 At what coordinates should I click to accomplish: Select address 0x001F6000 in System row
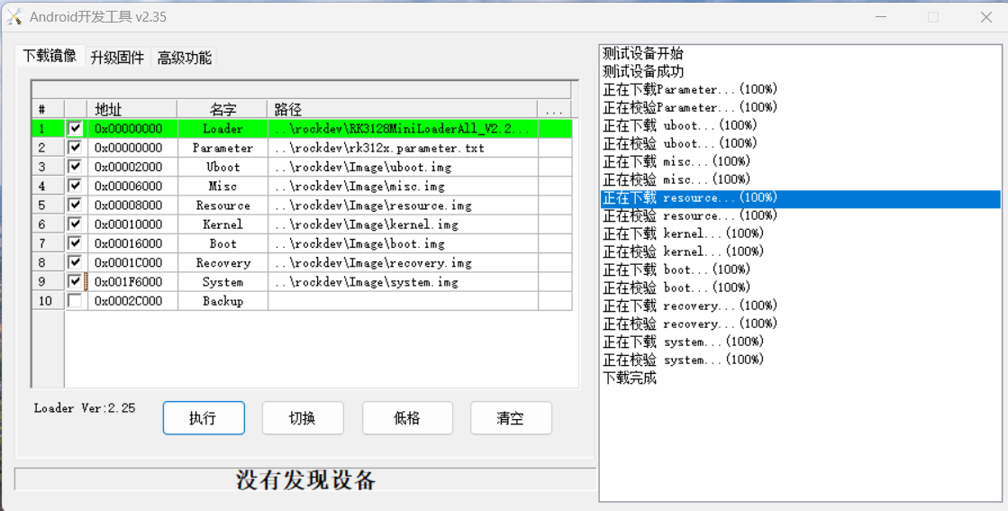(x=132, y=281)
